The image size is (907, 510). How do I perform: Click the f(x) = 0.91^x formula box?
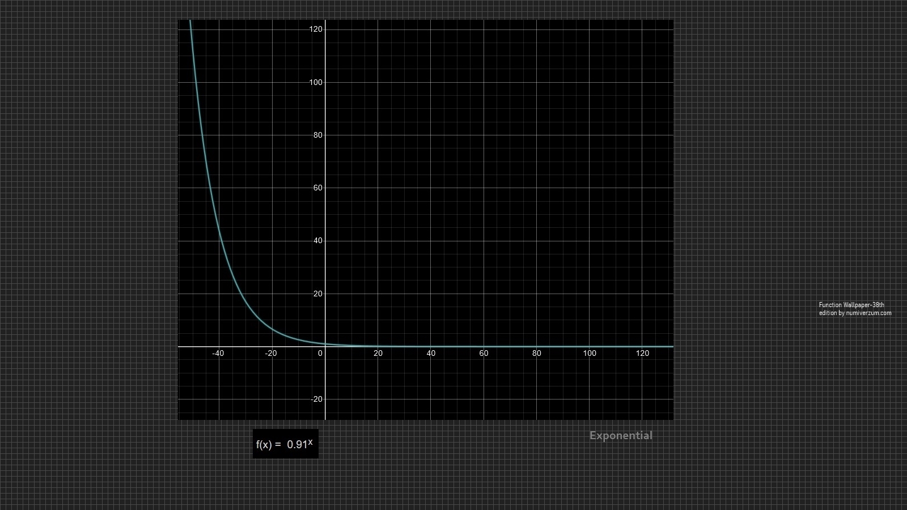(285, 444)
